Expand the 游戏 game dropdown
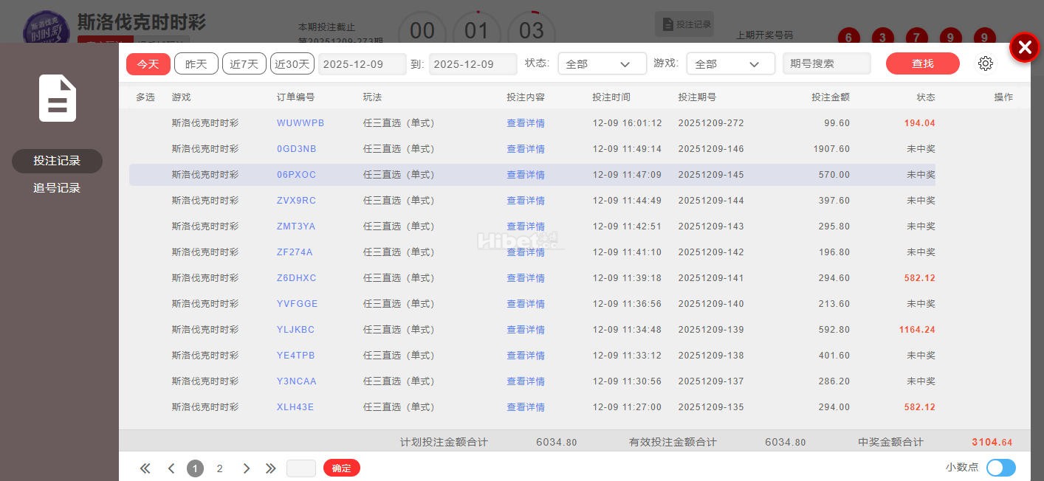The height and width of the screenshot is (481, 1044). 730,64
